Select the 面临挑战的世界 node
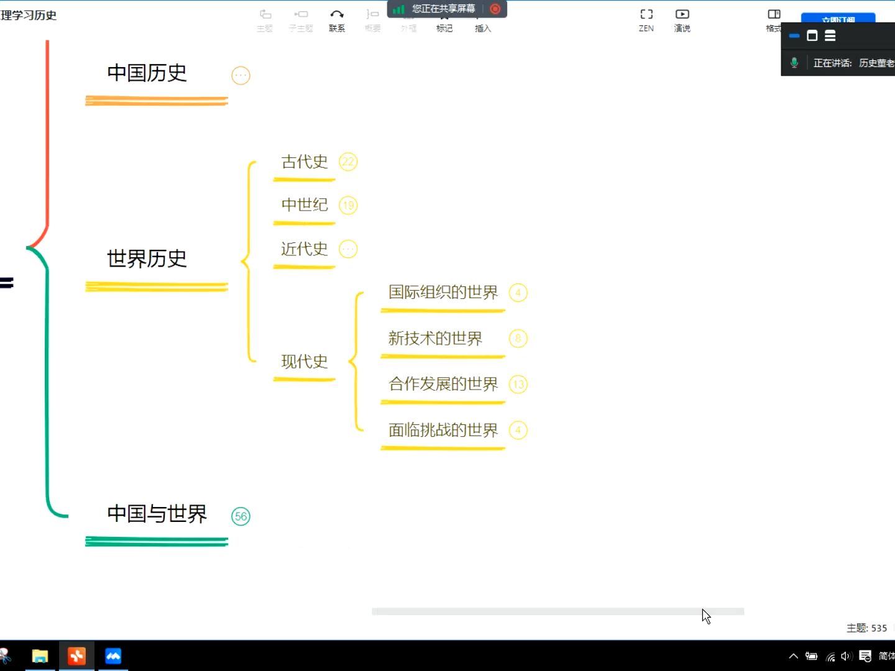The height and width of the screenshot is (671, 895). pos(443,430)
